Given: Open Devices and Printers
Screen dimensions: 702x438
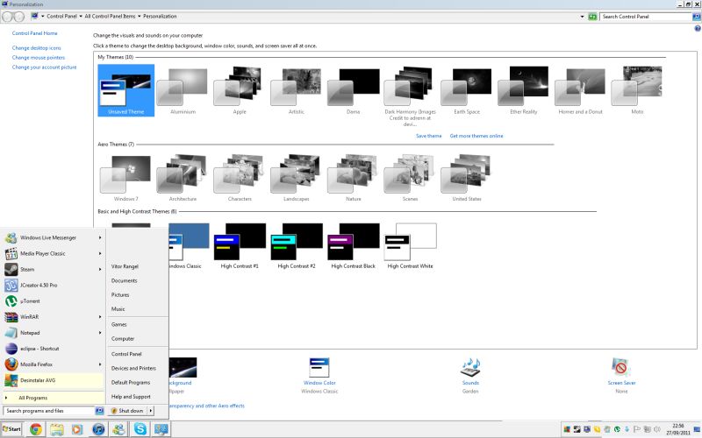Looking at the screenshot, I should click(133, 368).
